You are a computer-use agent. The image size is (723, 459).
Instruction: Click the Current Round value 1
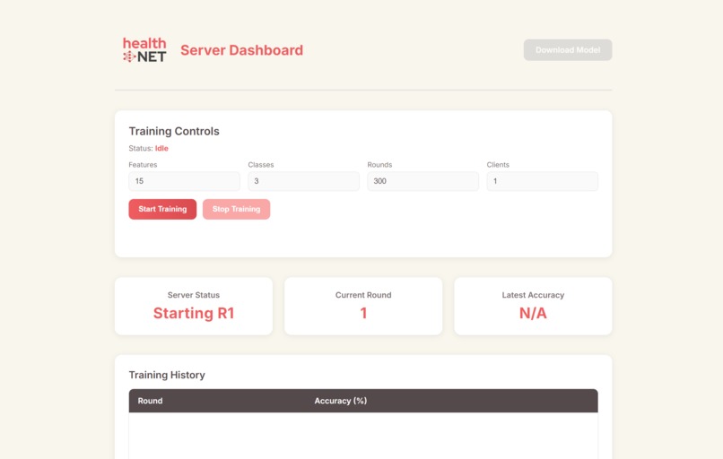363,314
